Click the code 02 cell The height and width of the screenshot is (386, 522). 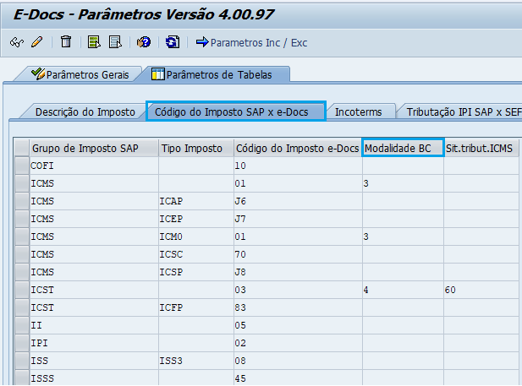(298, 343)
